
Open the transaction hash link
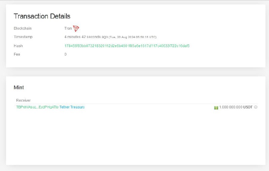point(129,46)
